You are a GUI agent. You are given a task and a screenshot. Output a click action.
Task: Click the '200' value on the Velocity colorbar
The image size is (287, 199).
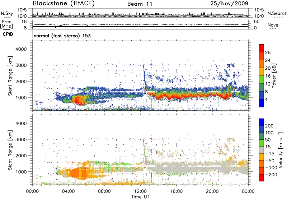pyautogui.click(x=269, y=126)
